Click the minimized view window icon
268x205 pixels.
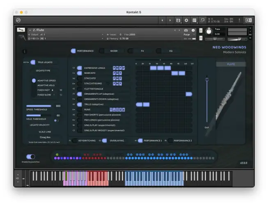[202, 20]
